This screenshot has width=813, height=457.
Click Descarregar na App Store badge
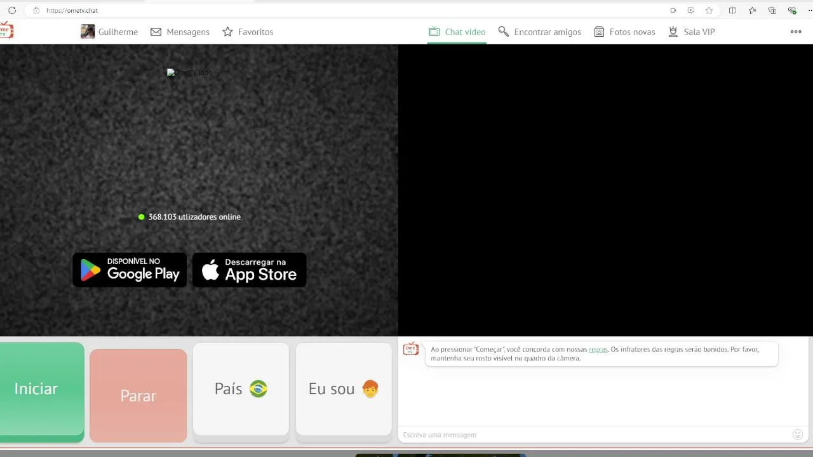coord(250,270)
